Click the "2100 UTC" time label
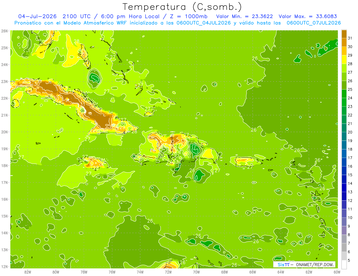 coord(77,16)
